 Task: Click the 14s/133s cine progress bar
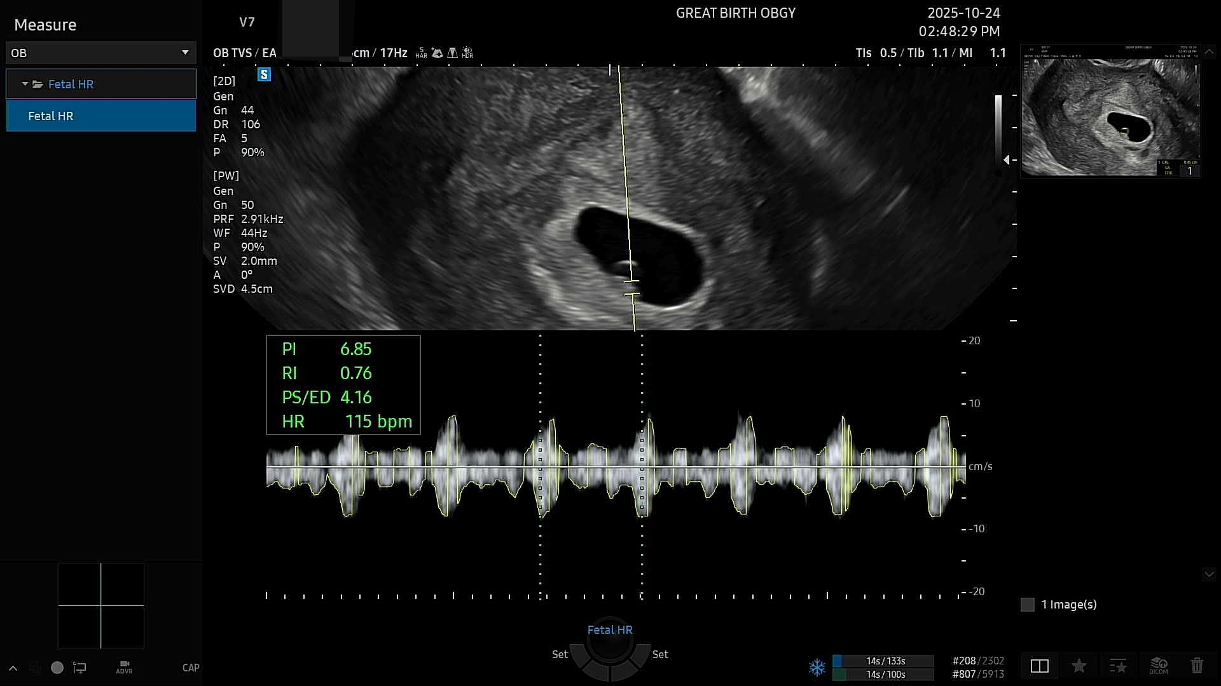(x=884, y=661)
